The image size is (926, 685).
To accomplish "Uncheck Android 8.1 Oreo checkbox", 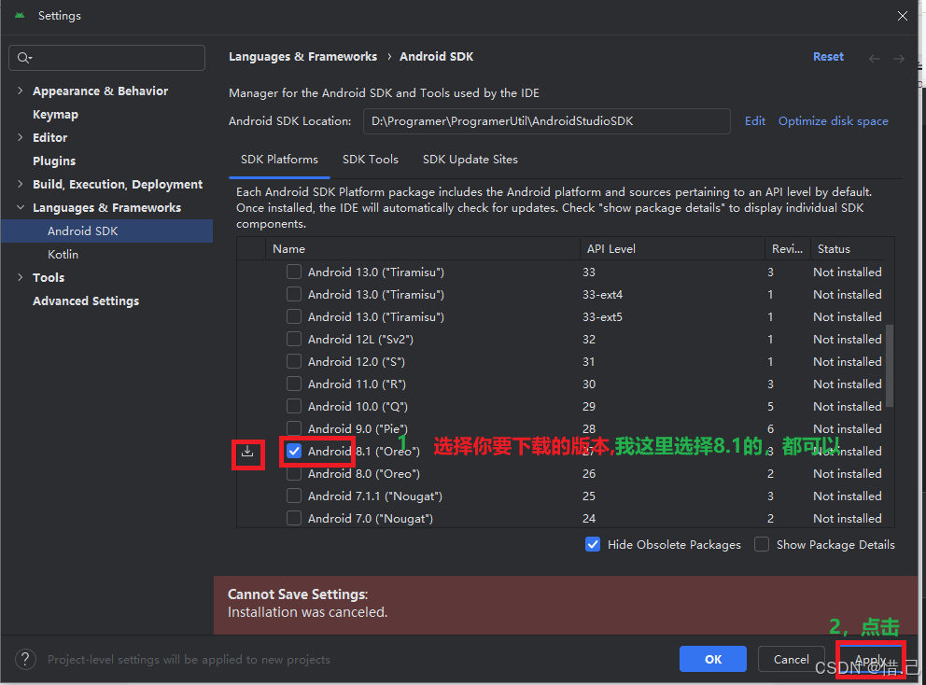I will point(293,451).
